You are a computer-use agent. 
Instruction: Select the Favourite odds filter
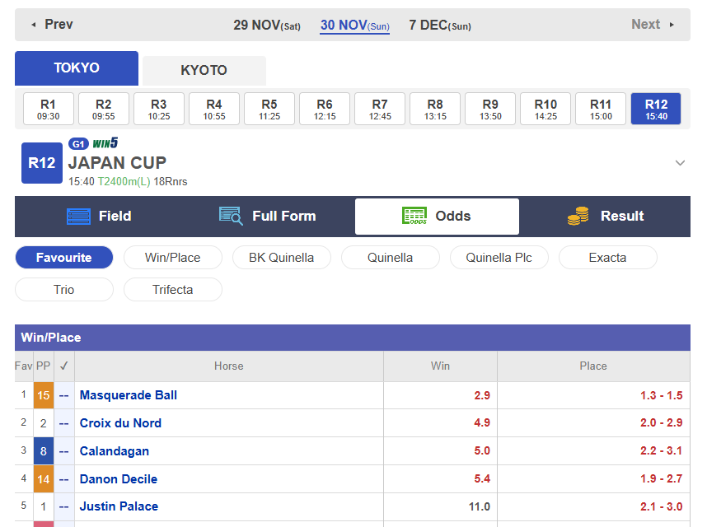point(64,258)
